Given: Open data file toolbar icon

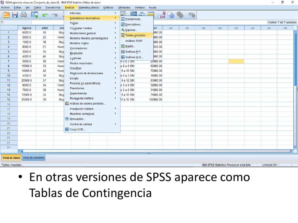Looking at the screenshot, I should [x=6, y=15].
